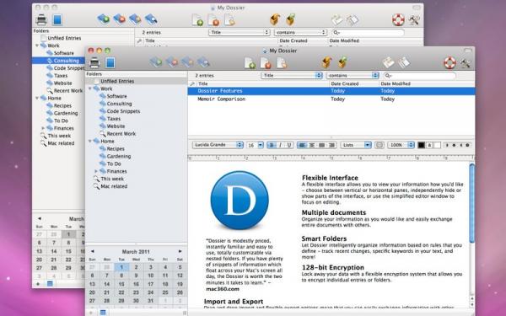
Task: Select day 17 in the front window calendar
Action: [x=150, y=284]
